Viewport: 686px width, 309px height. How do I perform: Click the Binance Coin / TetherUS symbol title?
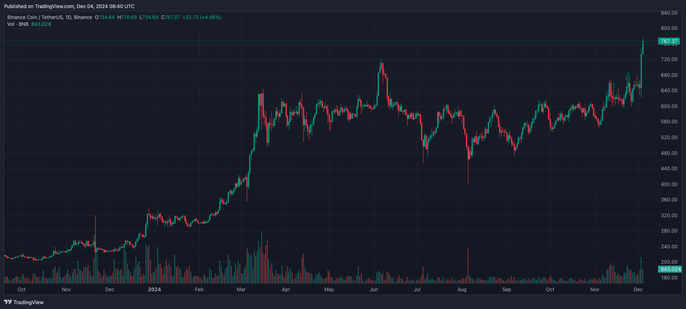(49, 17)
